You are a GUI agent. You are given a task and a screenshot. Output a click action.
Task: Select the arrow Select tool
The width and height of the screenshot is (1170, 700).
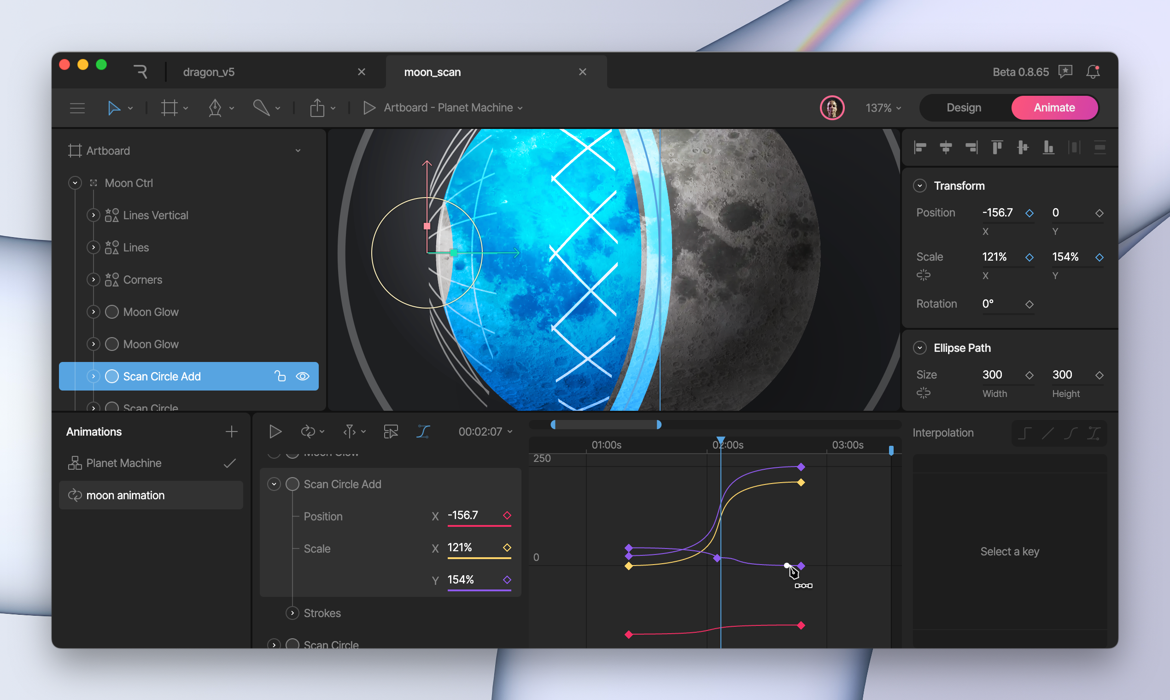tap(114, 108)
